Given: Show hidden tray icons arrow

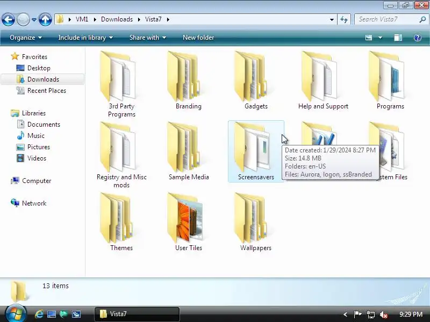Looking at the screenshot, I should [x=345, y=314].
